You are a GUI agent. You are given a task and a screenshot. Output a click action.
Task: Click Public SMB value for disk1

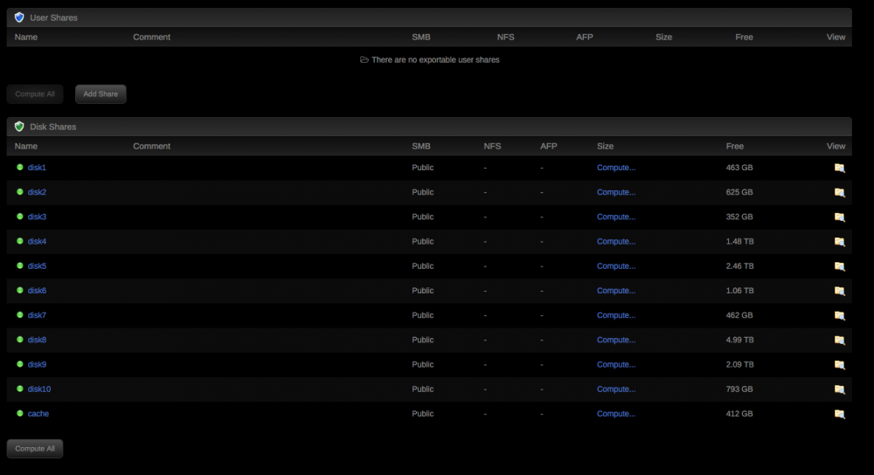pyautogui.click(x=422, y=167)
